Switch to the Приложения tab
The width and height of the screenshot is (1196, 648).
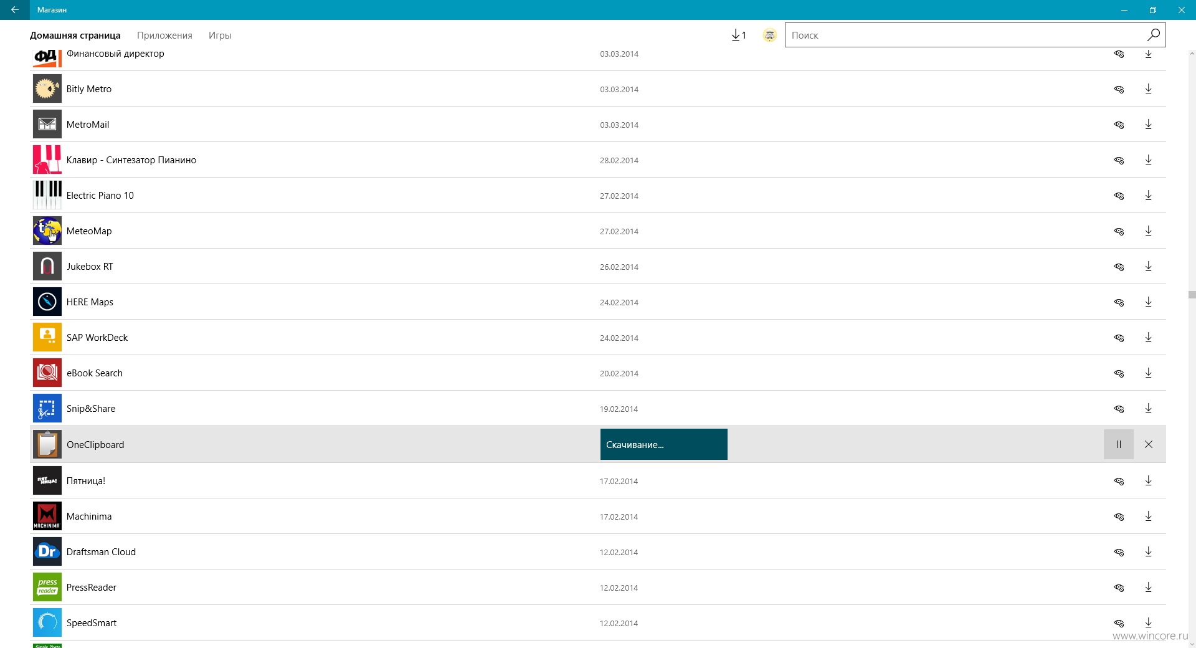coord(164,36)
